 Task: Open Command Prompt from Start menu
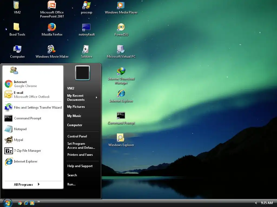33,118
